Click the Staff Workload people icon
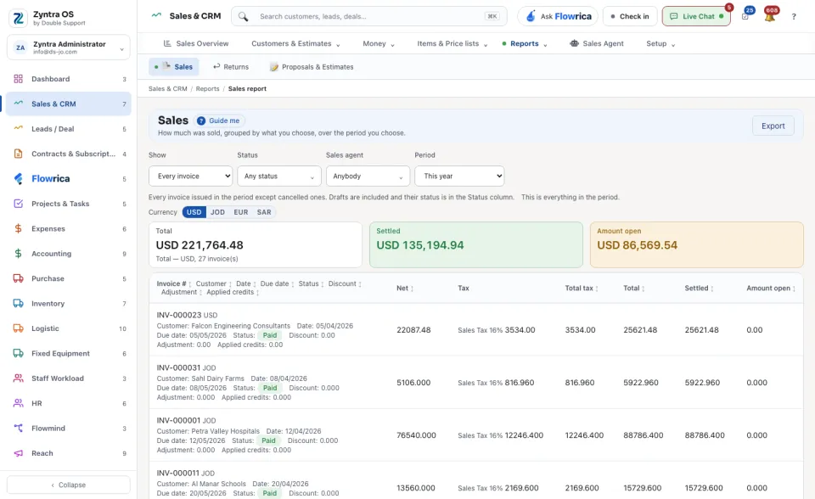Viewport: 815px width, 499px height. (18, 378)
